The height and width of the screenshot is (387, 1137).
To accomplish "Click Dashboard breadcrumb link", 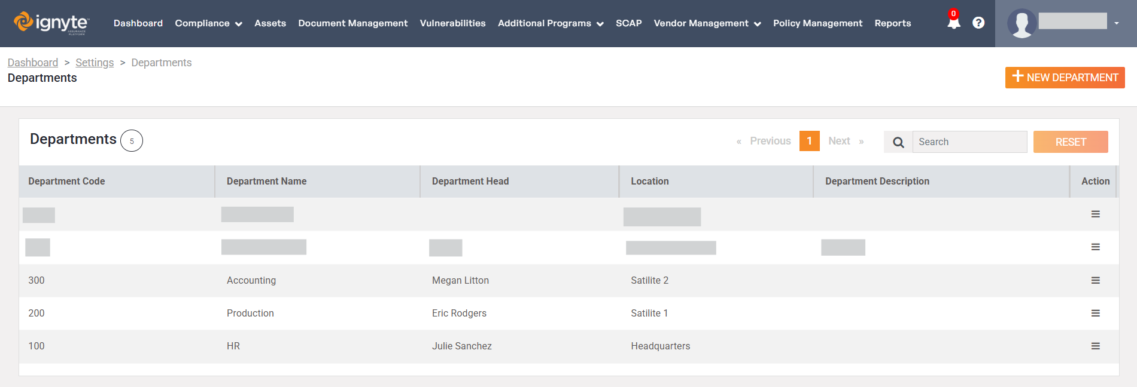I will tap(33, 63).
